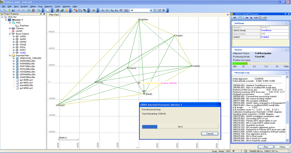Screen dimensions: 291x153
Task: Click the fast-forward icon in processor toolbar
Action: tap(247, 18)
